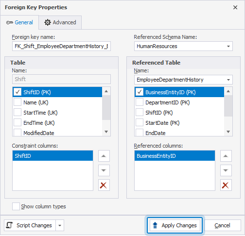
Task: Uncheck the BusinessEntityID (PK) referenced column
Action: (x=140, y=92)
